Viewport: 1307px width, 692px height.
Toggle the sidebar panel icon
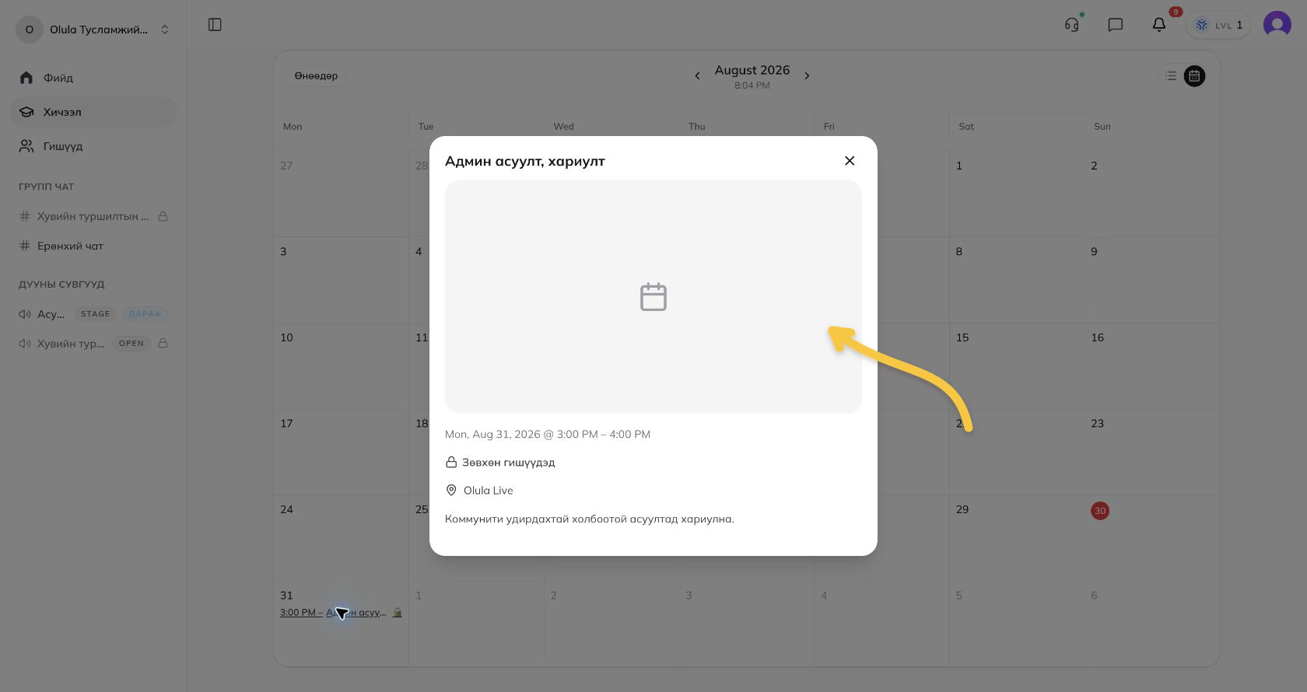[x=215, y=25]
